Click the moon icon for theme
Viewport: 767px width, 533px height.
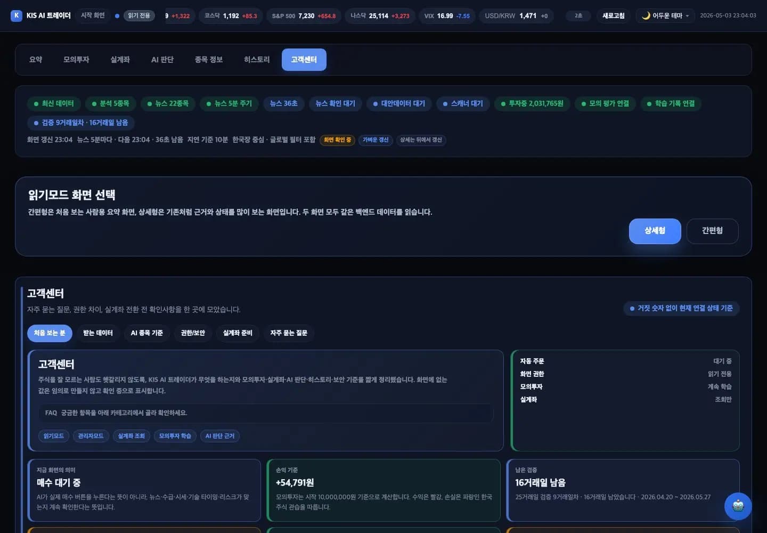pos(646,15)
